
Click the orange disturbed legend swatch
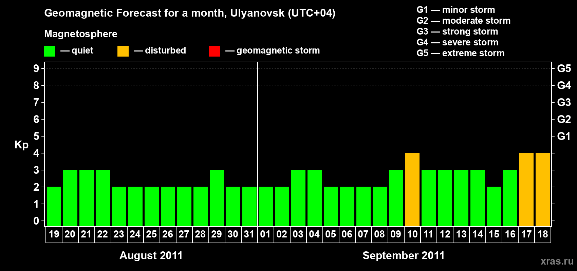point(123,51)
